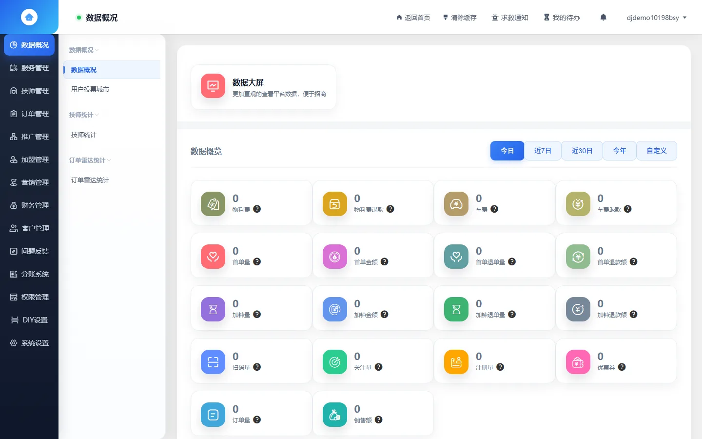
Task: Open 我的待办 in the top bar
Action: [562, 18]
